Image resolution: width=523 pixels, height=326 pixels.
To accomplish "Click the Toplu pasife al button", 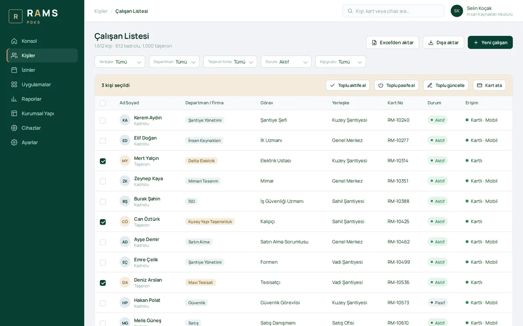I will point(397,85).
